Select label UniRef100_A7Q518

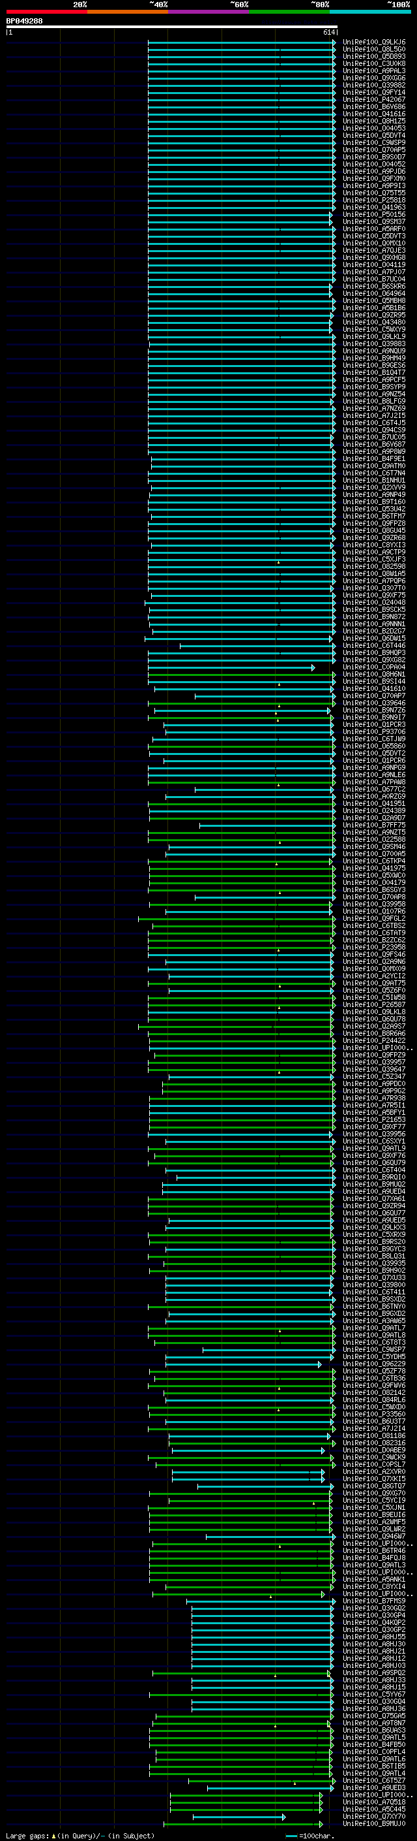point(374,1802)
